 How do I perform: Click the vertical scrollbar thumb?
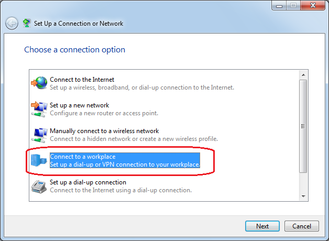302,126
